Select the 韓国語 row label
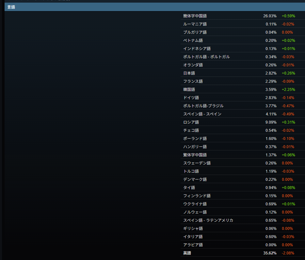305x260 pixels. click(189, 89)
